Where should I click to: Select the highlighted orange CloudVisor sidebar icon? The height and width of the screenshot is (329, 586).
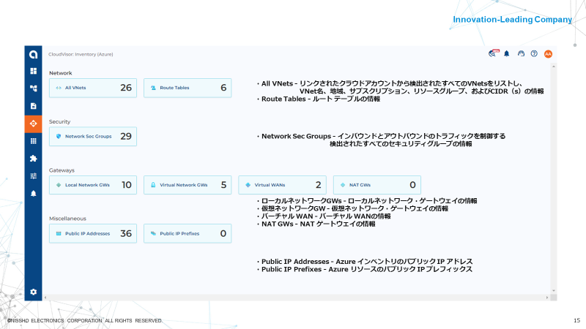point(33,123)
